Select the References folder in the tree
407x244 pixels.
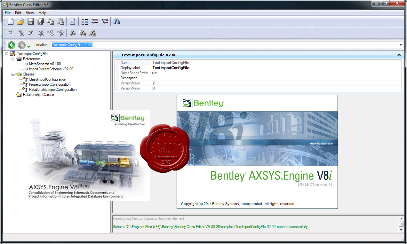pyautogui.click(x=32, y=59)
